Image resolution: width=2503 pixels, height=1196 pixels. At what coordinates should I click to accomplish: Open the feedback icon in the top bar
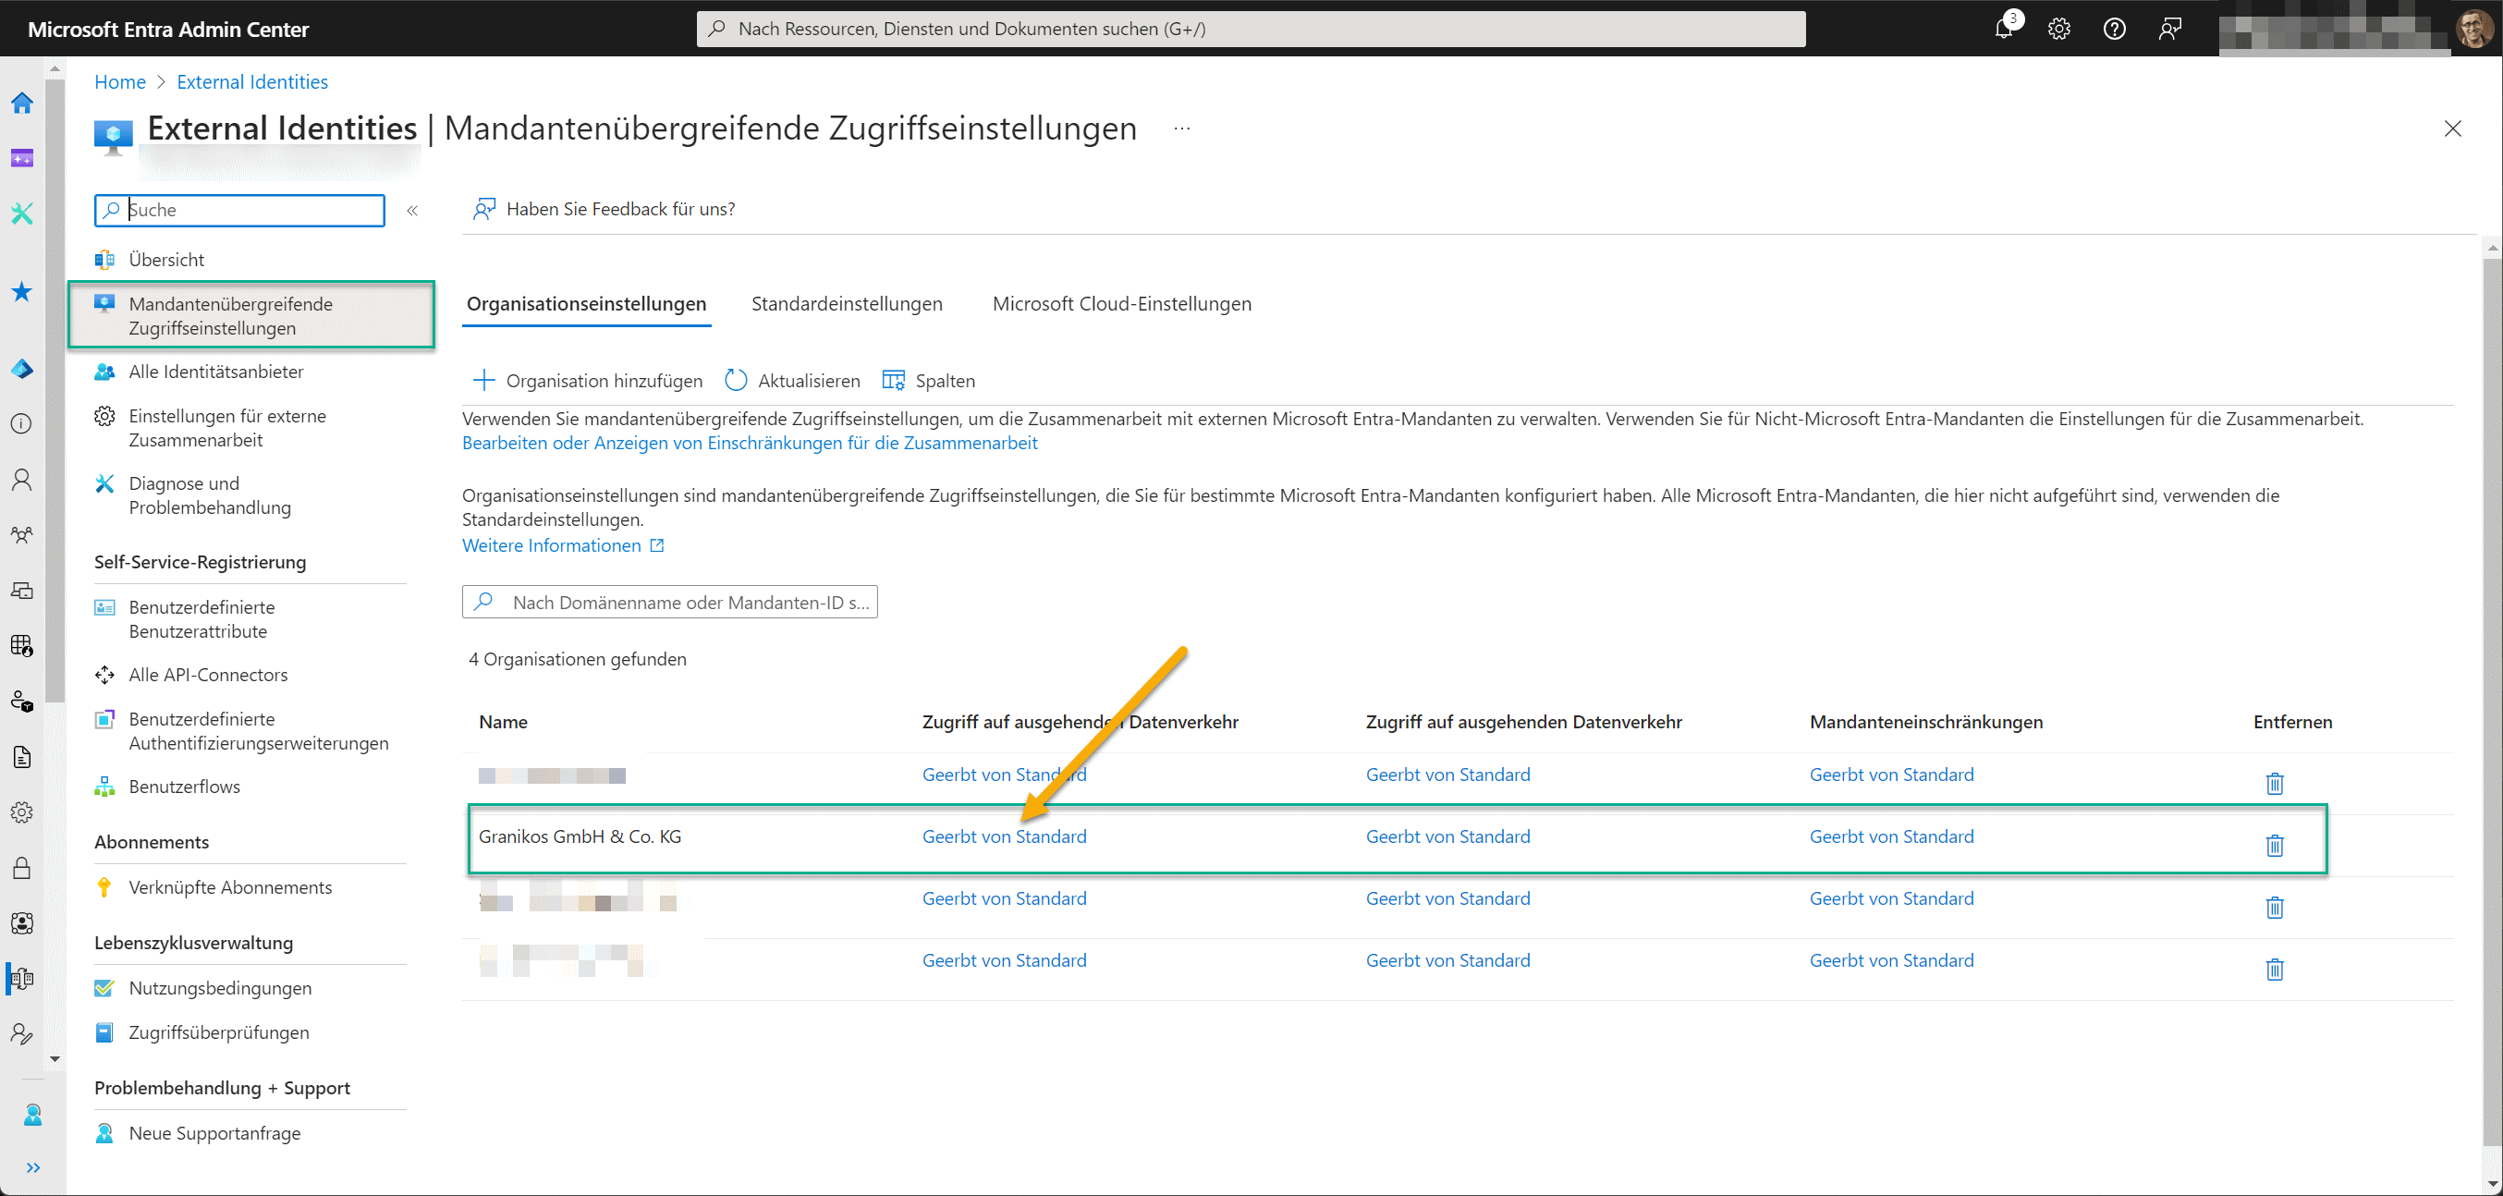(2169, 30)
